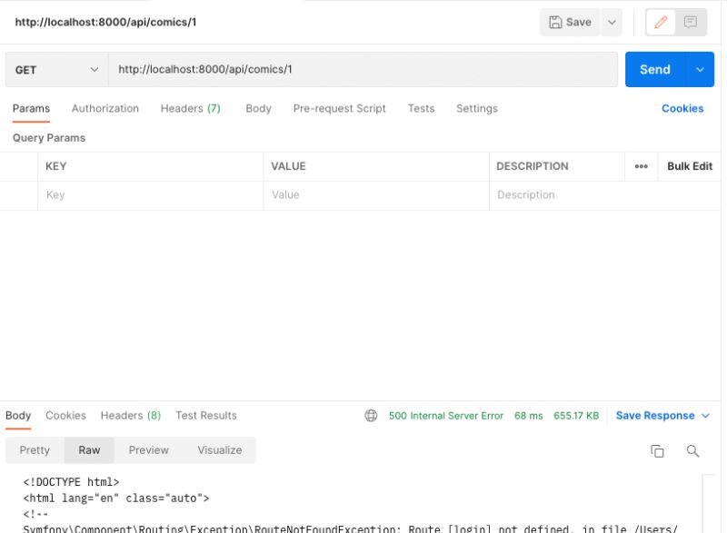Switch response view to Preview
The height and width of the screenshot is (533, 727).
click(148, 449)
